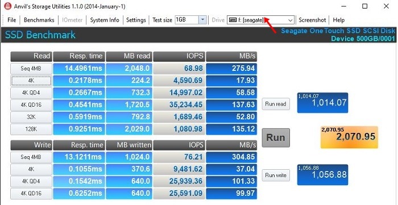Click the SSD Benchmark title

pos(40,35)
